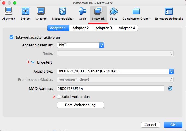Open the Audio settings section
This screenshot has height=131, width=186.
pyautogui.click(x=83, y=14)
